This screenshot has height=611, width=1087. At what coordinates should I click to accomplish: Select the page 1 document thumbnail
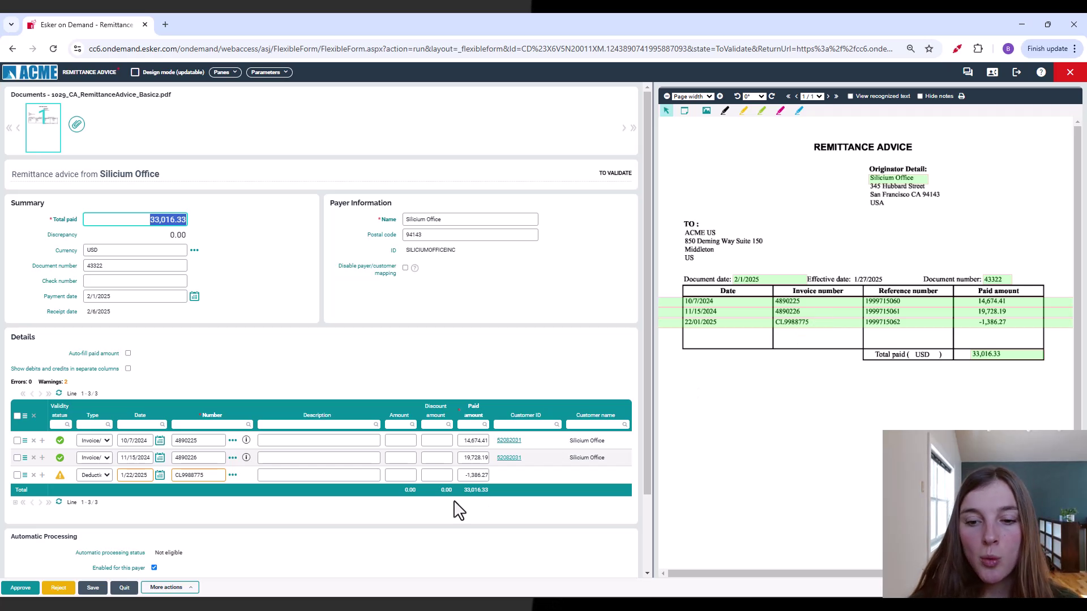coord(43,127)
